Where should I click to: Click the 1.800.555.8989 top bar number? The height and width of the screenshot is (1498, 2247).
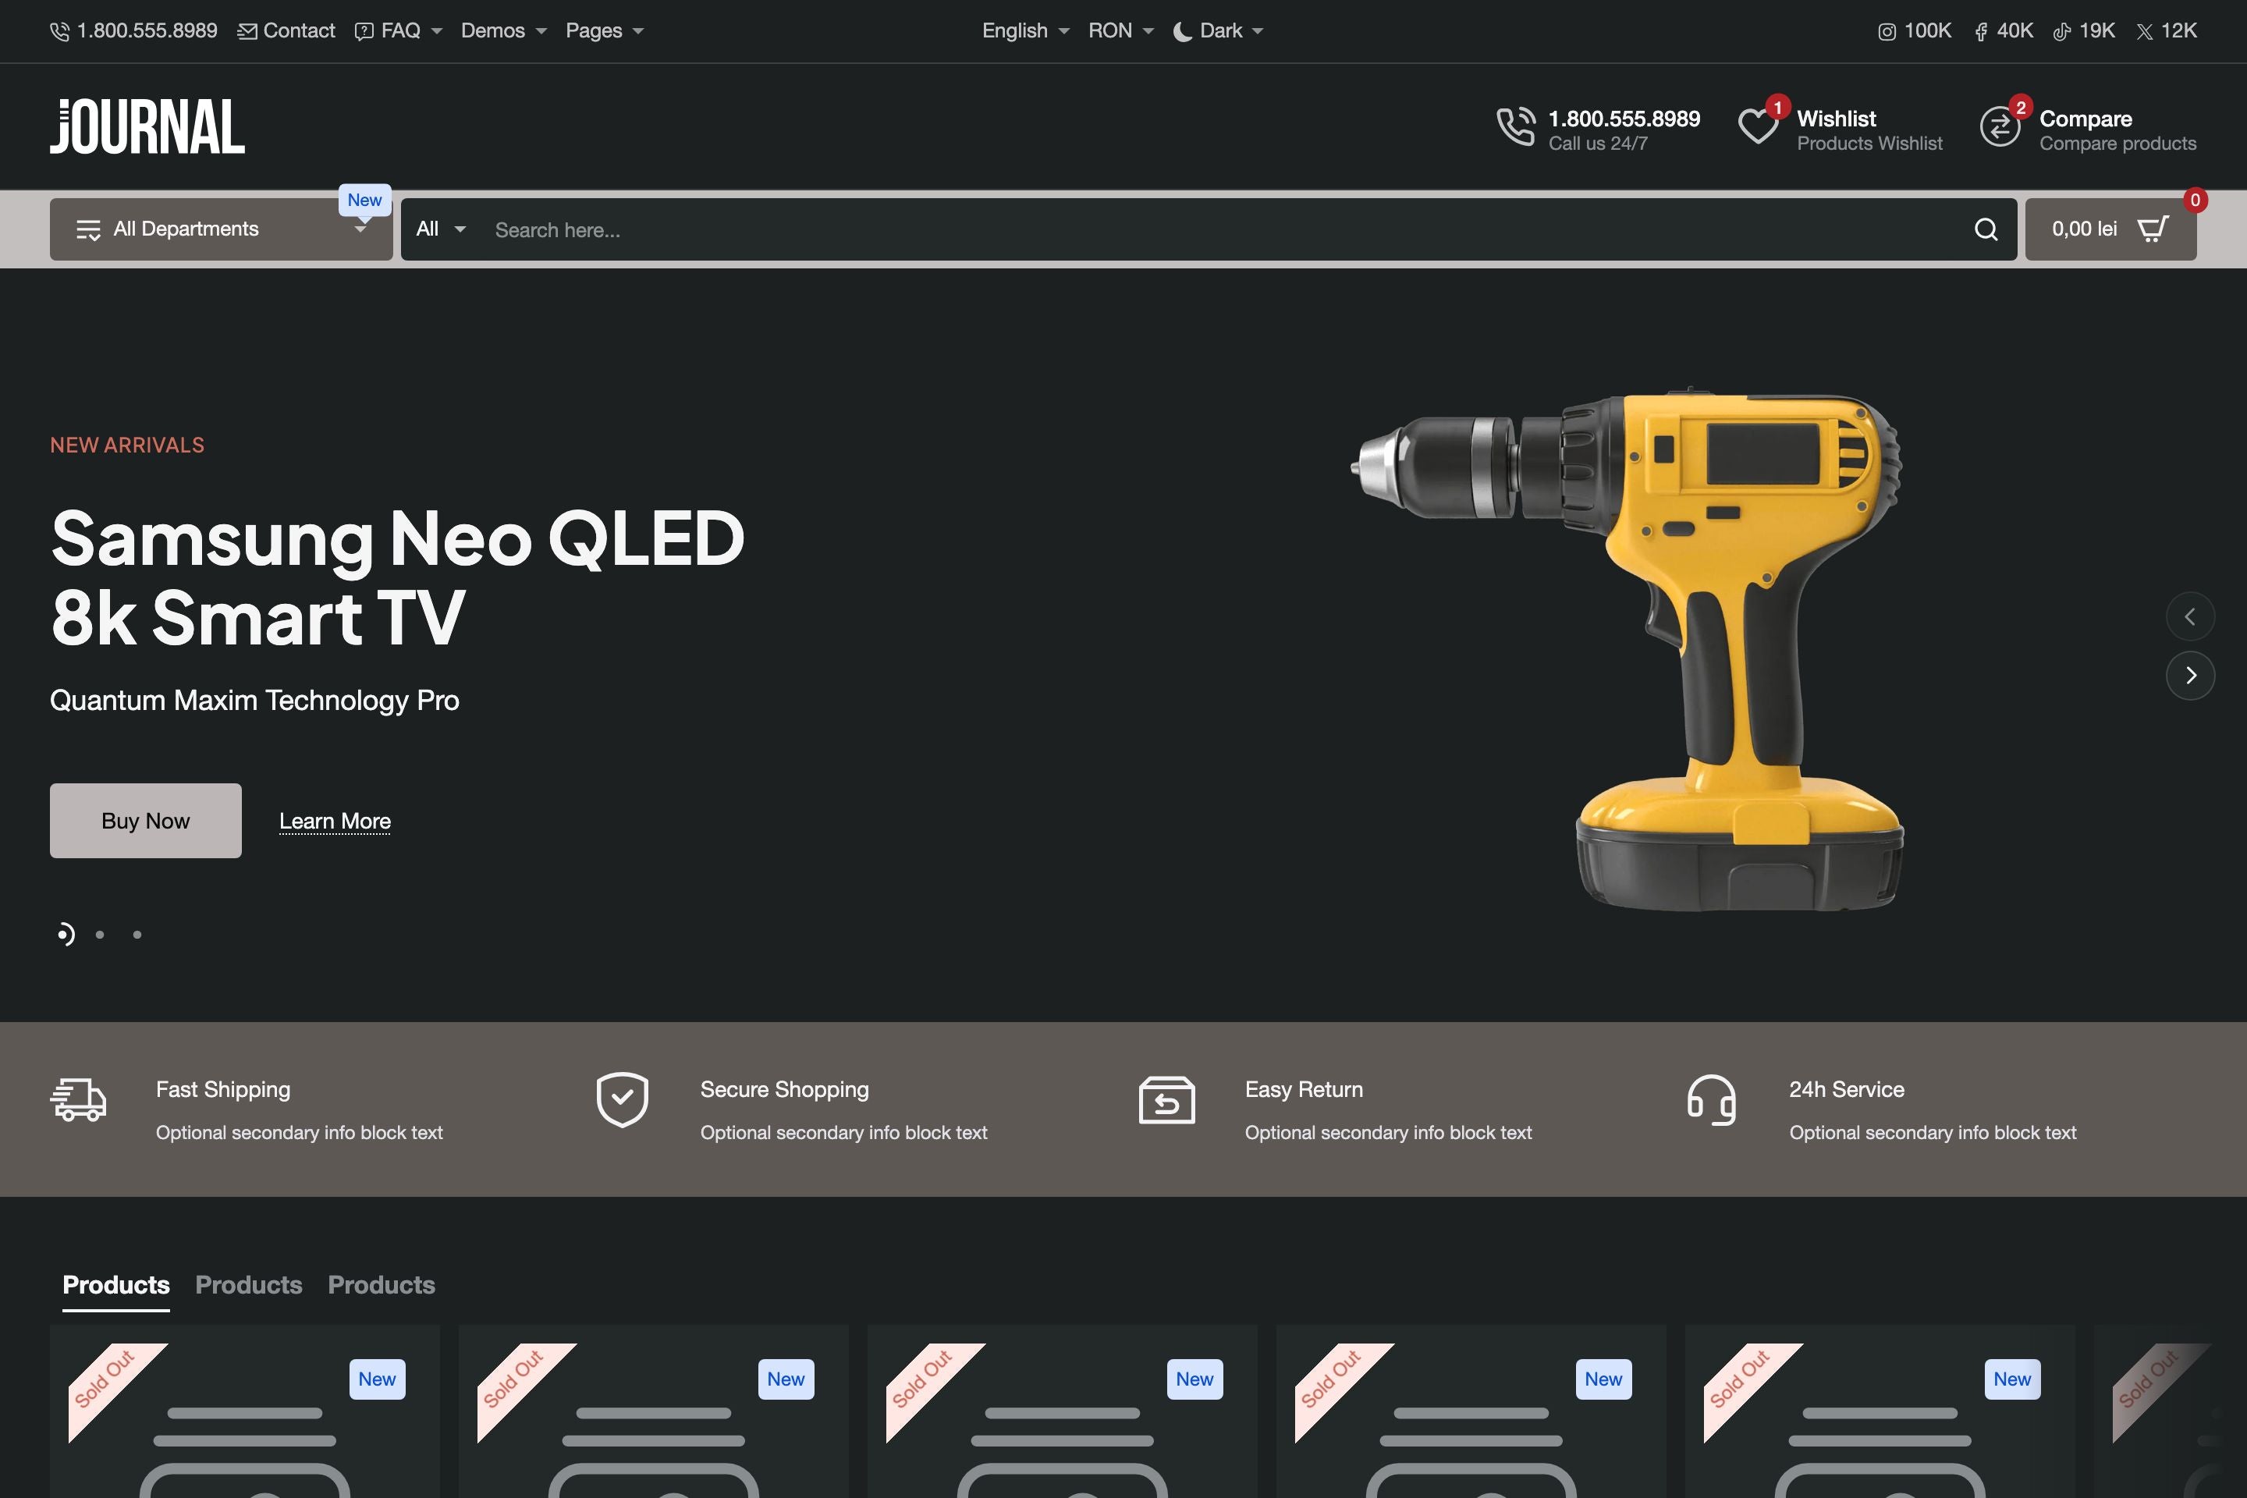(147, 31)
